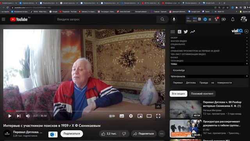The width and height of the screenshot is (250, 141).
Task: Open the player settings gear
Action: (131, 116)
